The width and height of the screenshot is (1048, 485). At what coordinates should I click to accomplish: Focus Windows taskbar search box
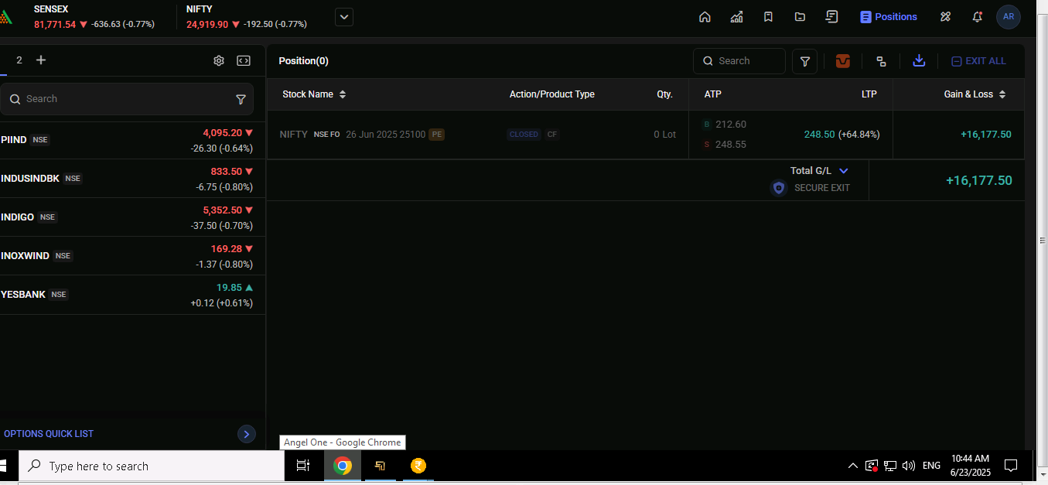tap(152, 466)
